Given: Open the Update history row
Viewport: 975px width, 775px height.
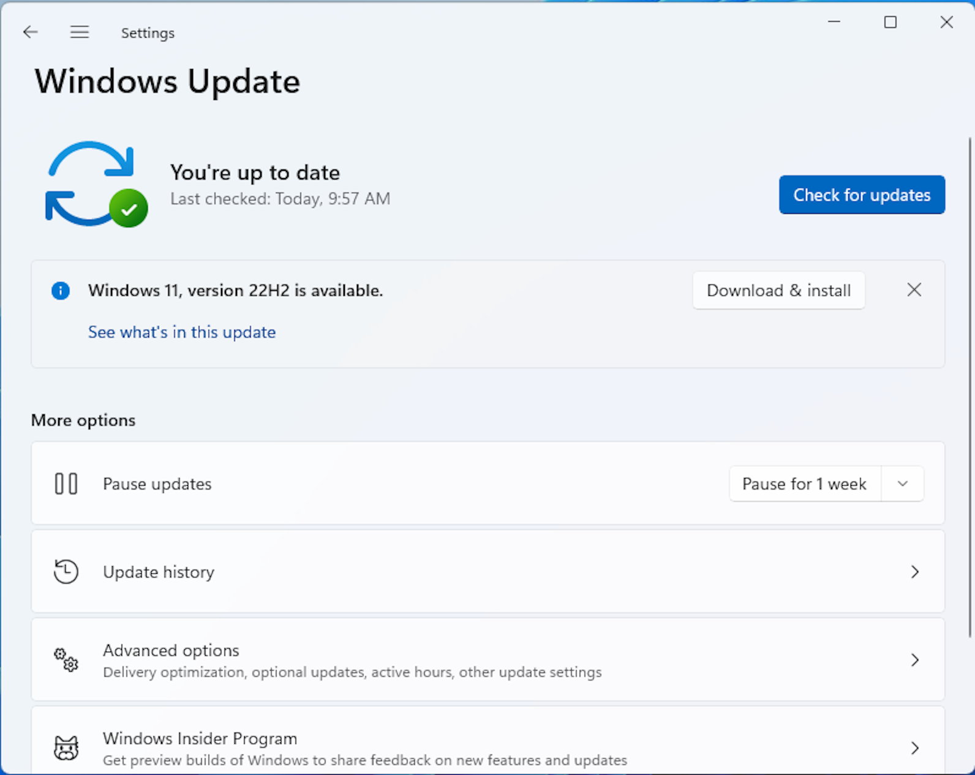Looking at the screenshot, I should point(488,572).
